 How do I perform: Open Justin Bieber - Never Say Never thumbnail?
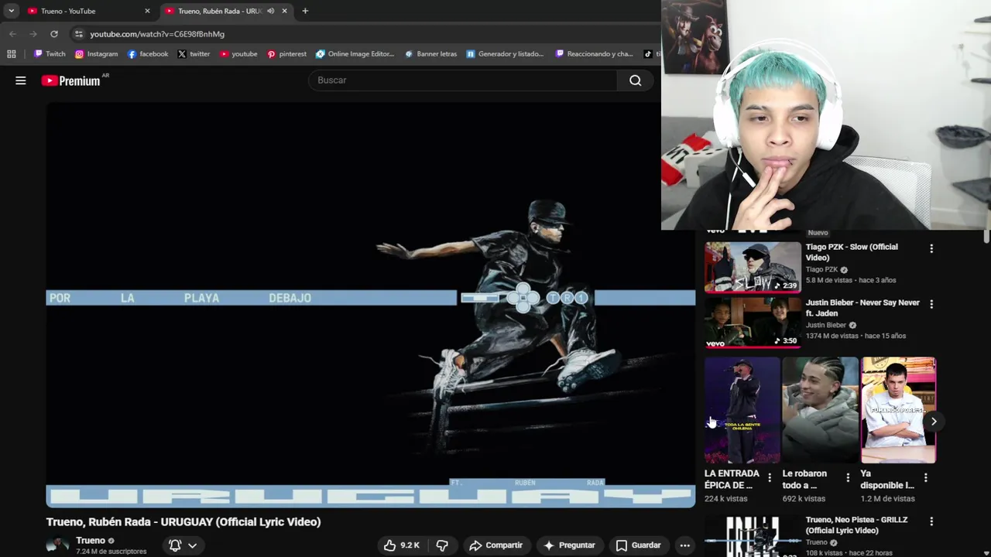pyautogui.click(x=753, y=322)
